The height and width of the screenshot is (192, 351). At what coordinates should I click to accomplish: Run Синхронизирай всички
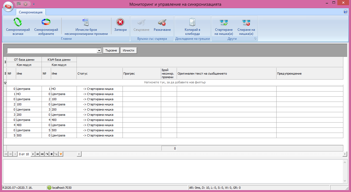(18, 27)
